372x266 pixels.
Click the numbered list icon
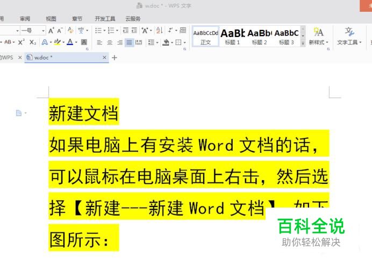coord(111,30)
